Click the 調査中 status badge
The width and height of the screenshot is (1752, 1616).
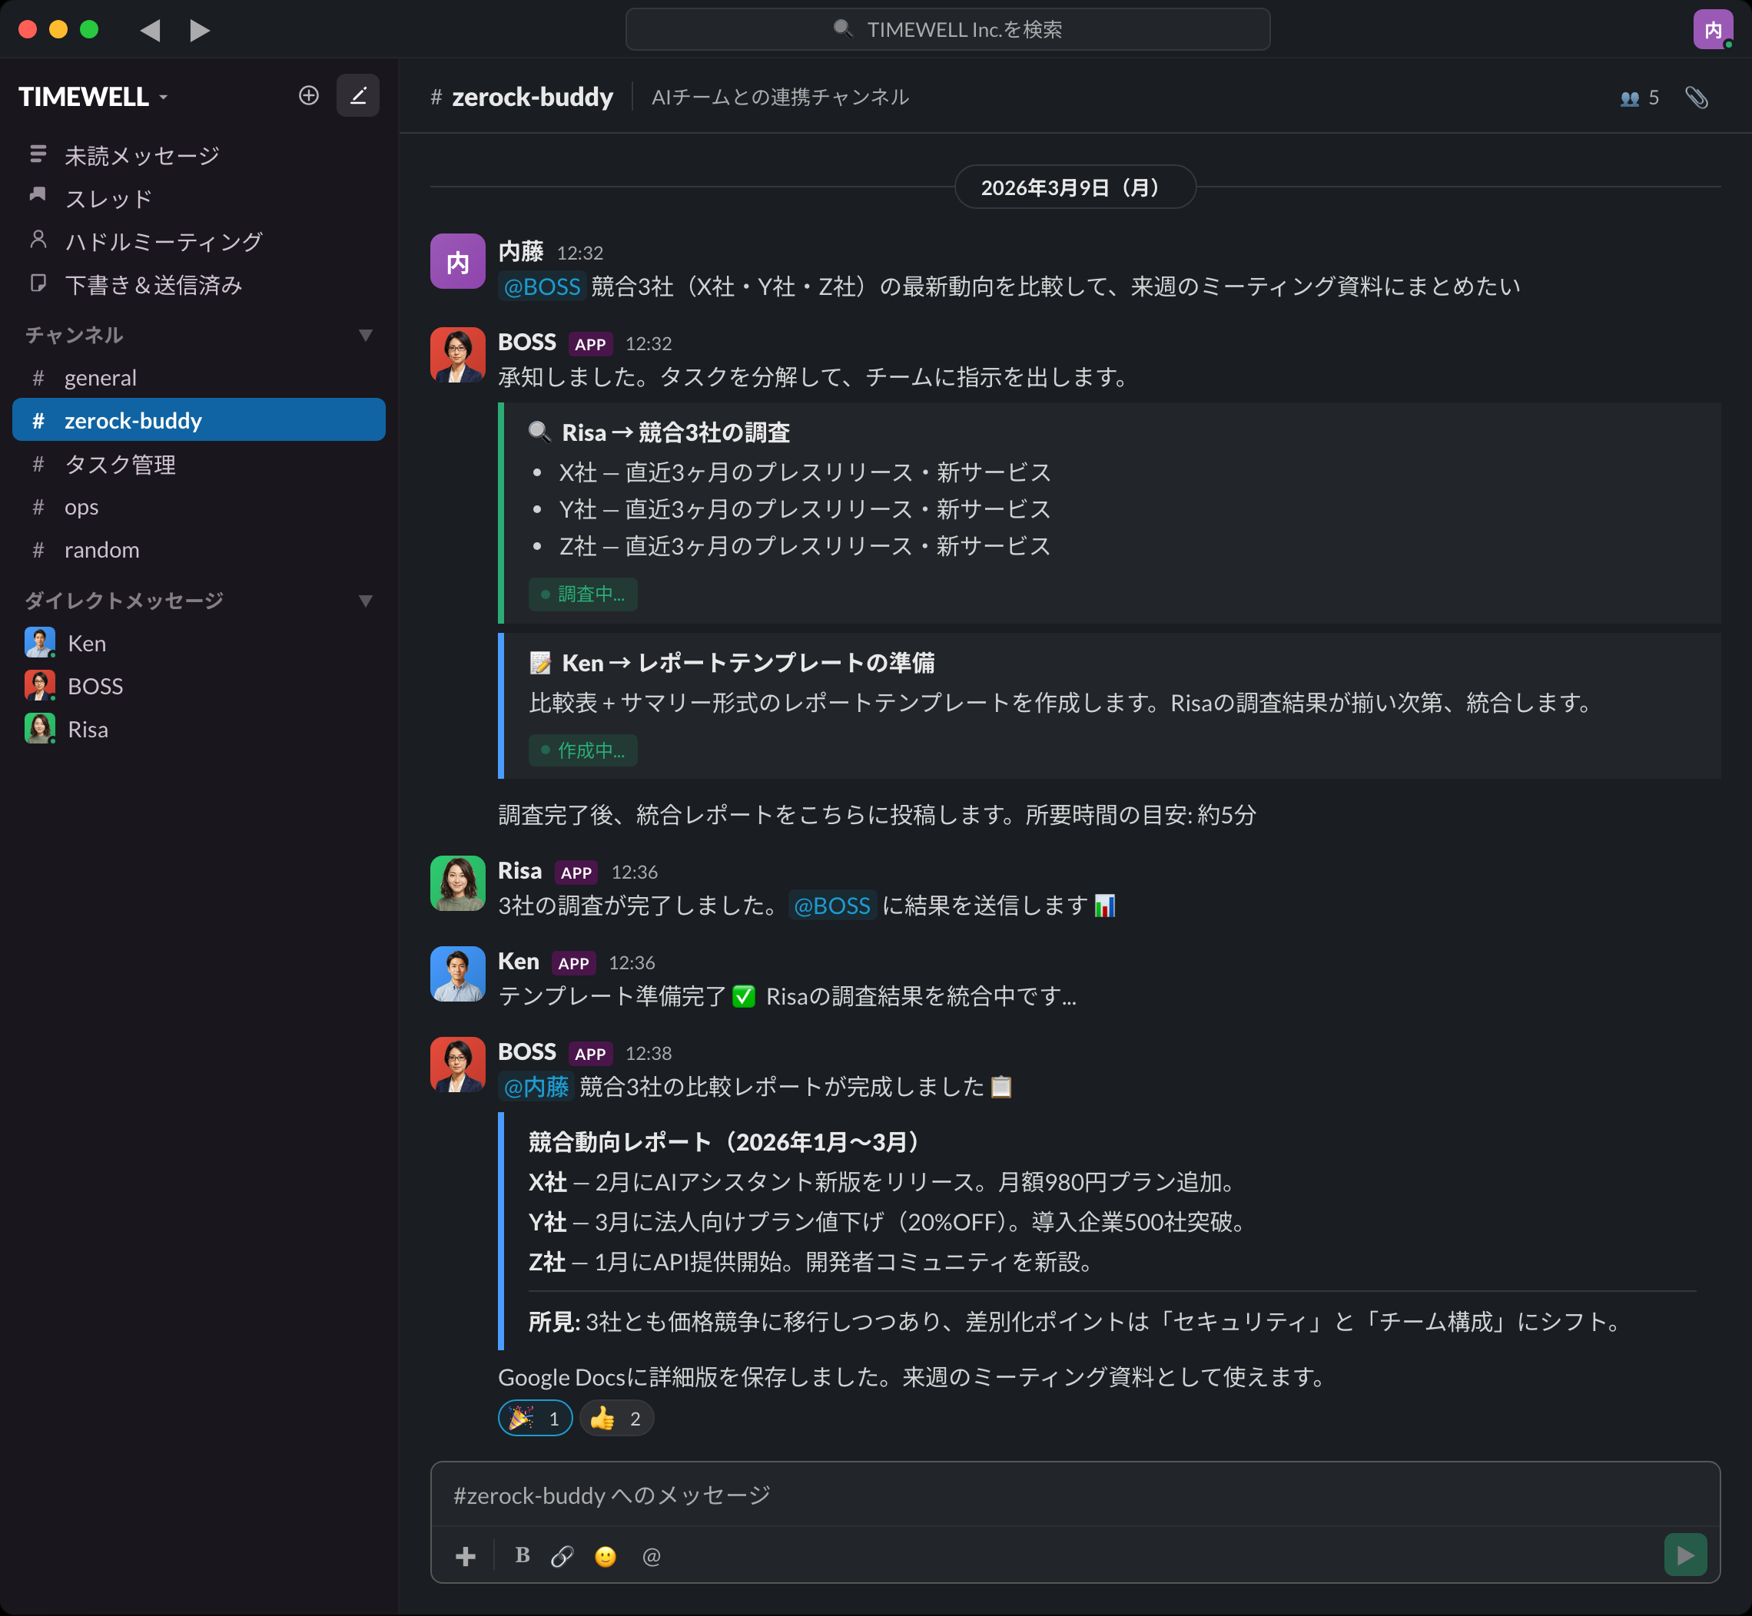click(582, 594)
